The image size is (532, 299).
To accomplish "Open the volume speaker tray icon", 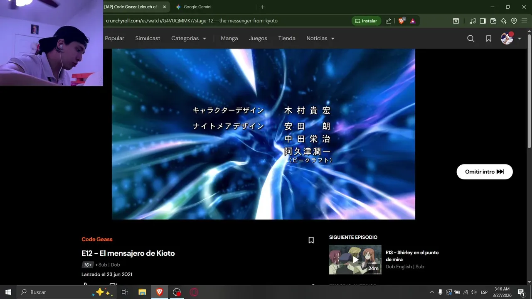I will pyautogui.click(x=473, y=292).
